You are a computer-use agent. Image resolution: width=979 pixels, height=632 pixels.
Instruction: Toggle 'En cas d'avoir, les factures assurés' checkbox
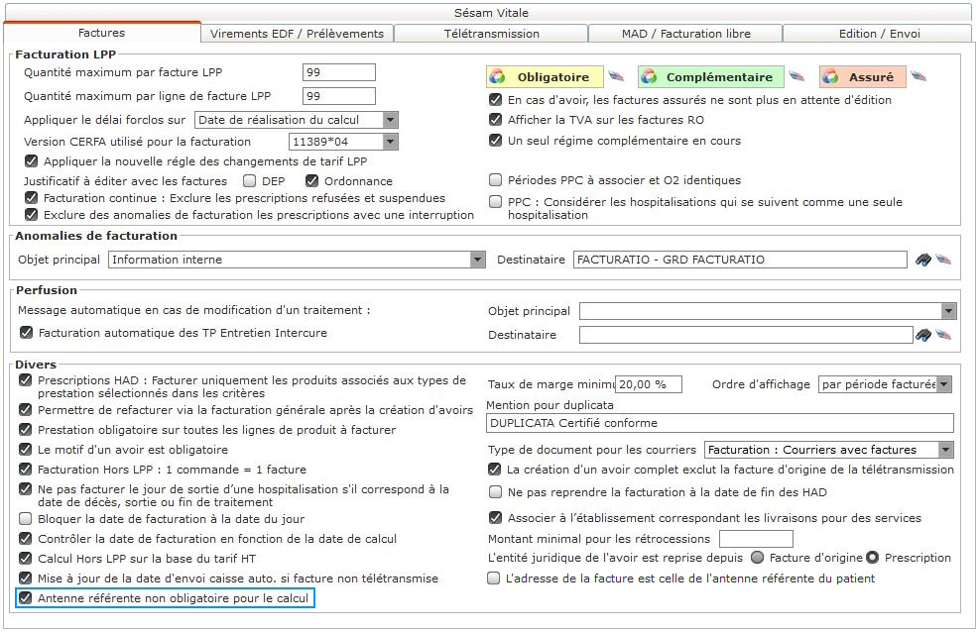pyautogui.click(x=496, y=100)
